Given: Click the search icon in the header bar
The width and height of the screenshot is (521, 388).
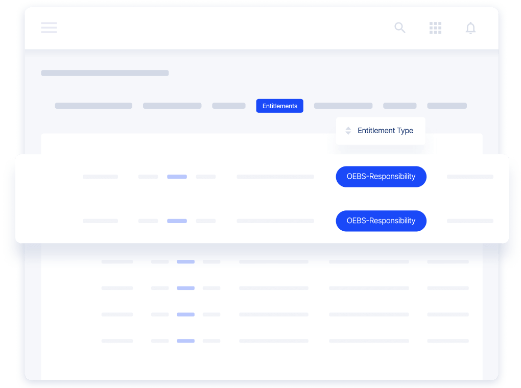Looking at the screenshot, I should point(400,28).
